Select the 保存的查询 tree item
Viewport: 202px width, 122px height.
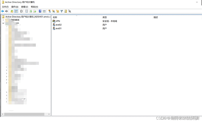[15, 20]
